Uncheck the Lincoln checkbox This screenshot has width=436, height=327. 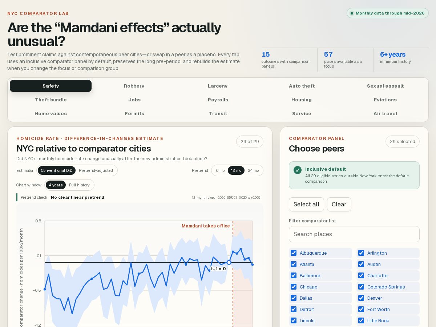pyautogui.click(x=294, y=321)
